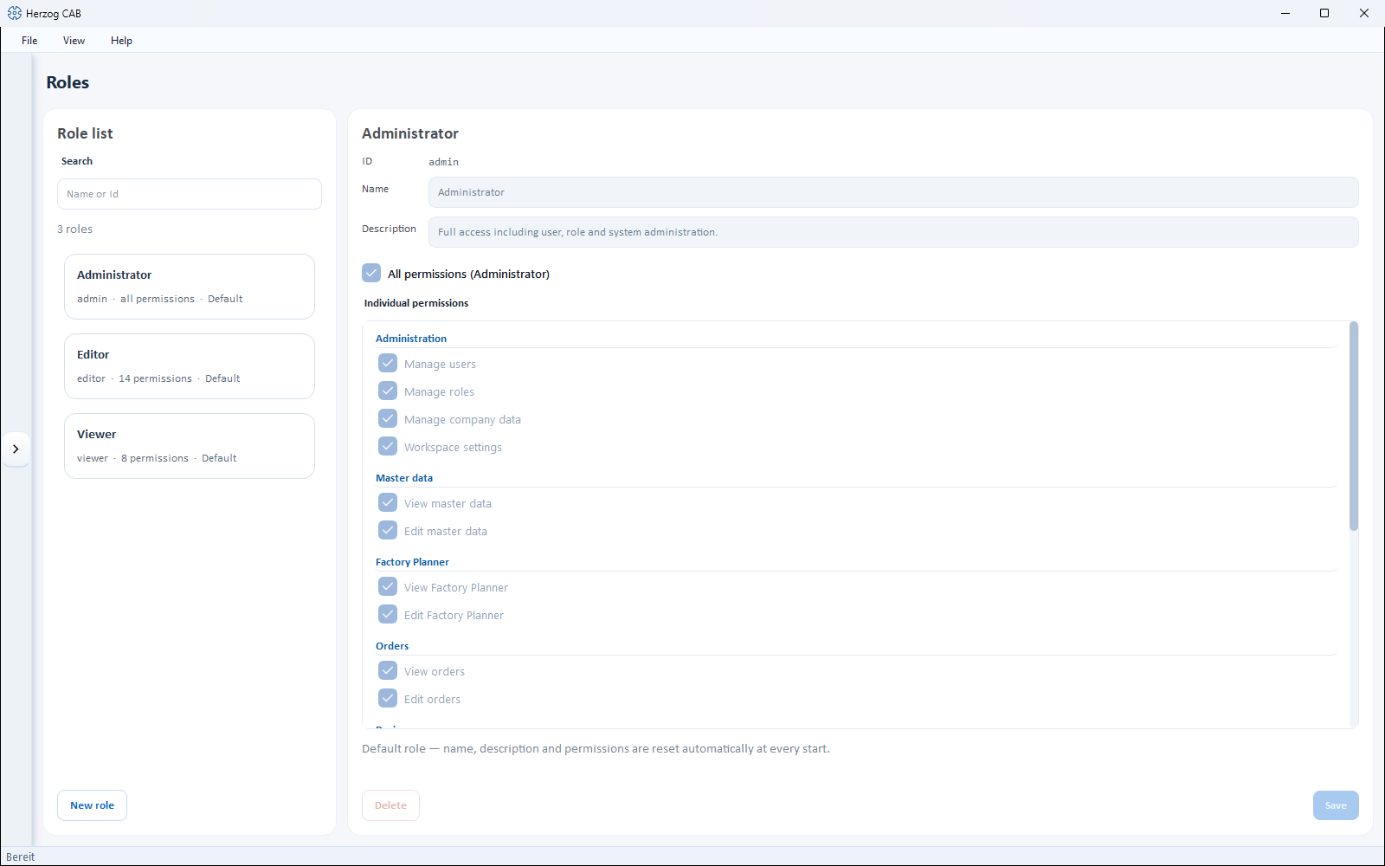Viewport: 1385px width, 866px height.
Task: Expand the collapsed sidebar chevron
Action: 16,449
